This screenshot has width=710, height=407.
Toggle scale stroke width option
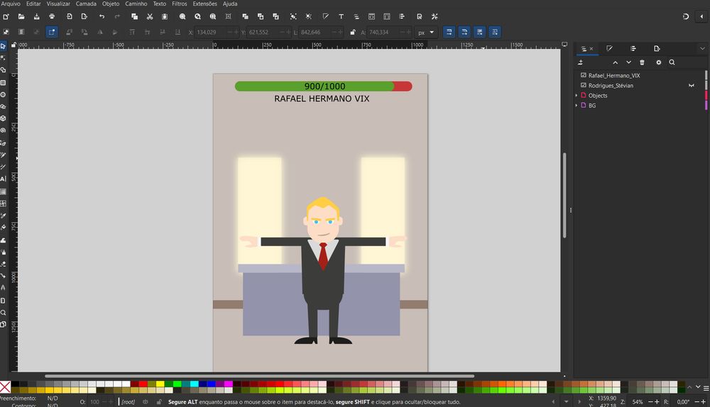449,32
